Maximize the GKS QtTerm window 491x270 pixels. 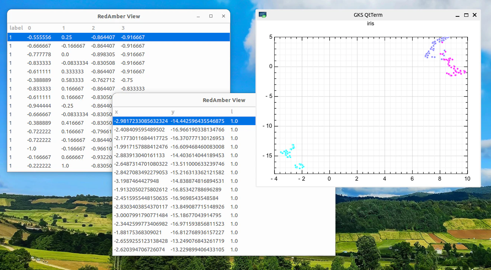click(466, 15)
